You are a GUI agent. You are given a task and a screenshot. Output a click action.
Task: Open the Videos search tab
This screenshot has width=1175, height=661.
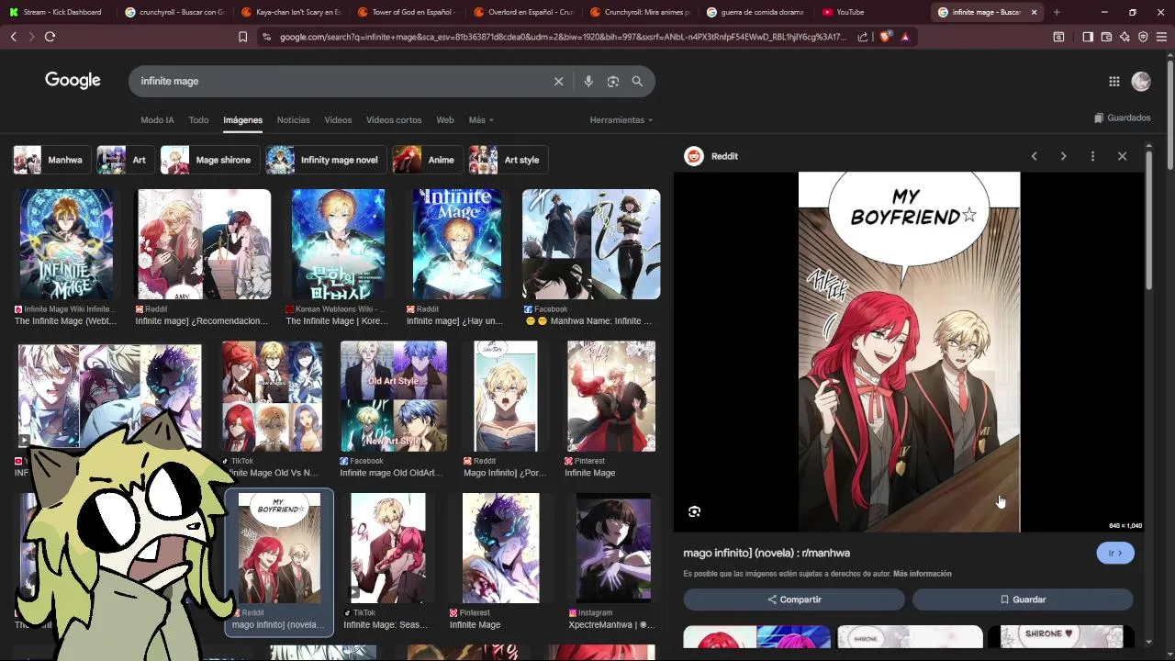point(338,120)
